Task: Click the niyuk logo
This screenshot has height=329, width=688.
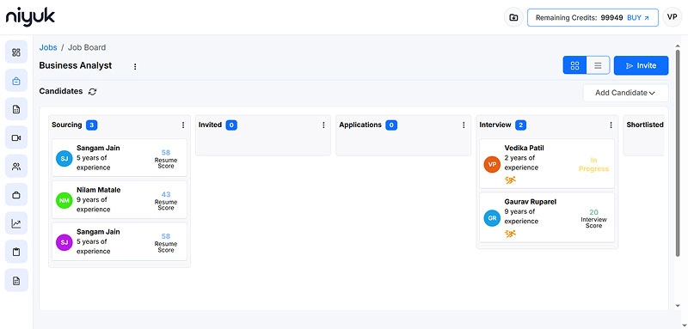Action: [x=30, y=17]
